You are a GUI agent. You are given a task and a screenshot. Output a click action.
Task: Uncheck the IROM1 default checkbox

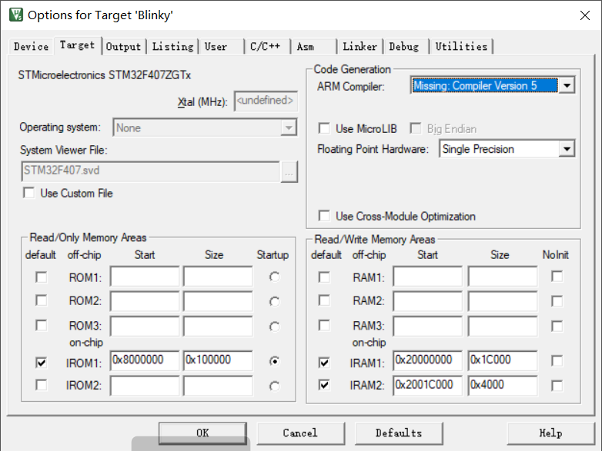point(41,362)
